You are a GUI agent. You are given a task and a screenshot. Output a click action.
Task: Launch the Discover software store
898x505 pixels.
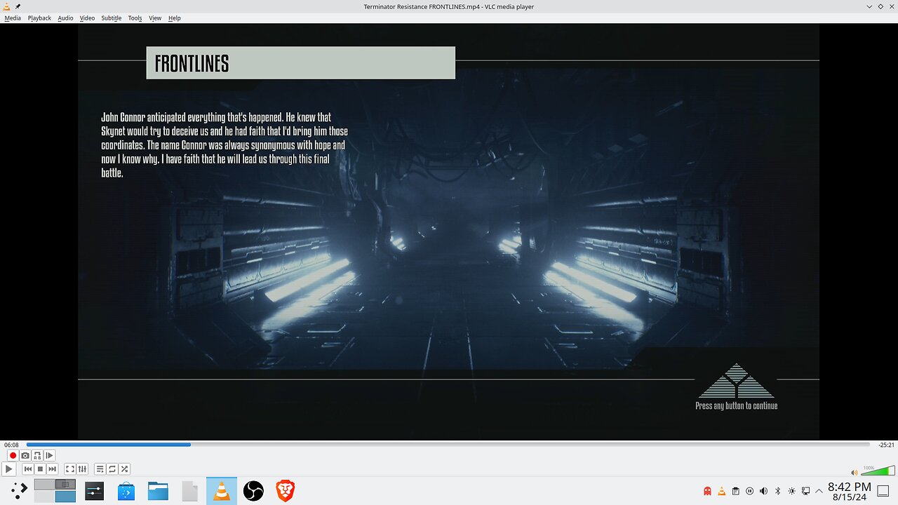(126, 491)
